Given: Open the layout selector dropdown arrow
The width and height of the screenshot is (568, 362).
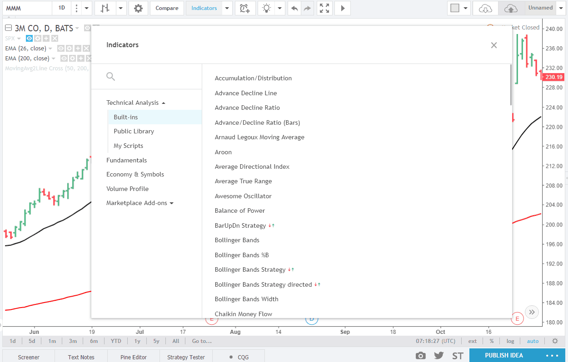Looking at the screenshot, I should pyautogui.click(x=466, y=8).
